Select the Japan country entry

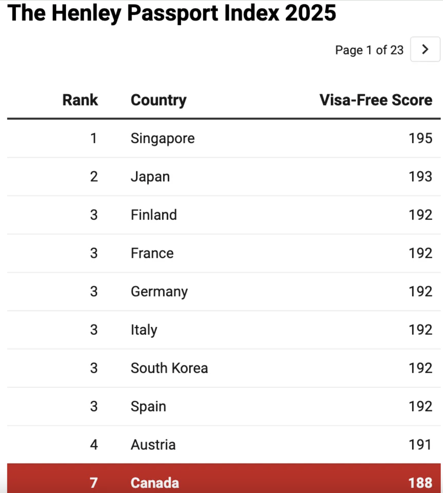pyautogui.click(x=150, y=176)
